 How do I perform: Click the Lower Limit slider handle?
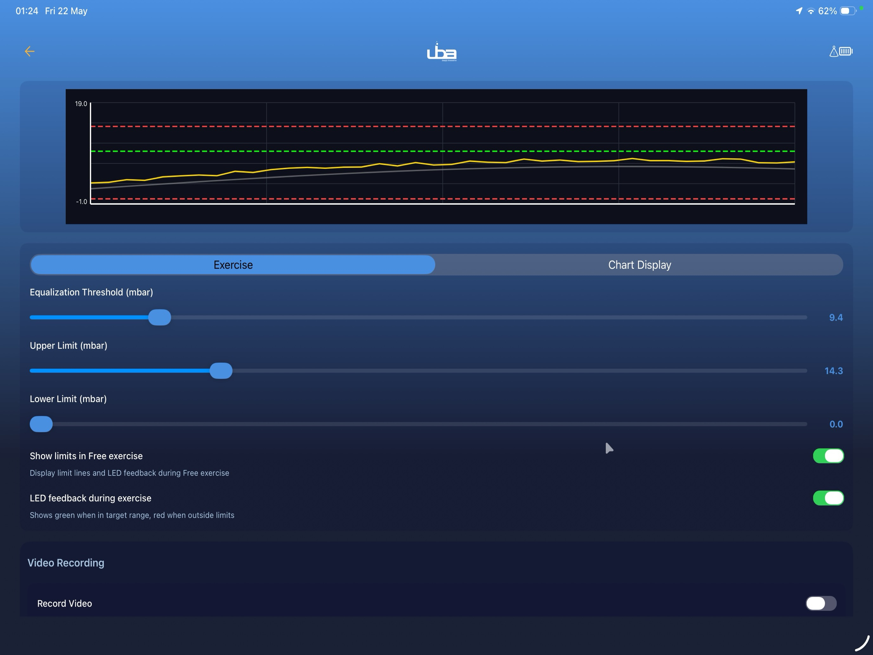[41, 424]
